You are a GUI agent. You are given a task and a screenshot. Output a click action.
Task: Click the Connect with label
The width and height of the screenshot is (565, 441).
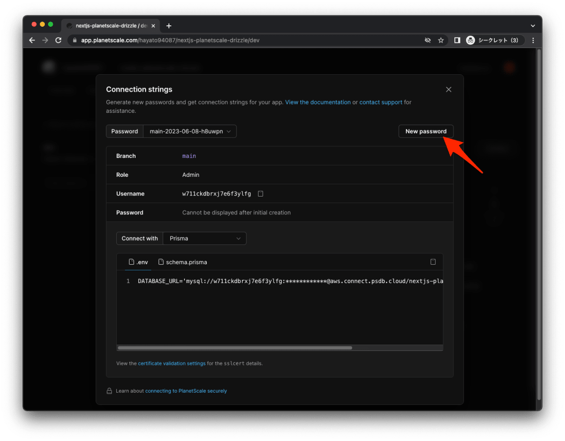pyautogui.click(x=139, y=238)
